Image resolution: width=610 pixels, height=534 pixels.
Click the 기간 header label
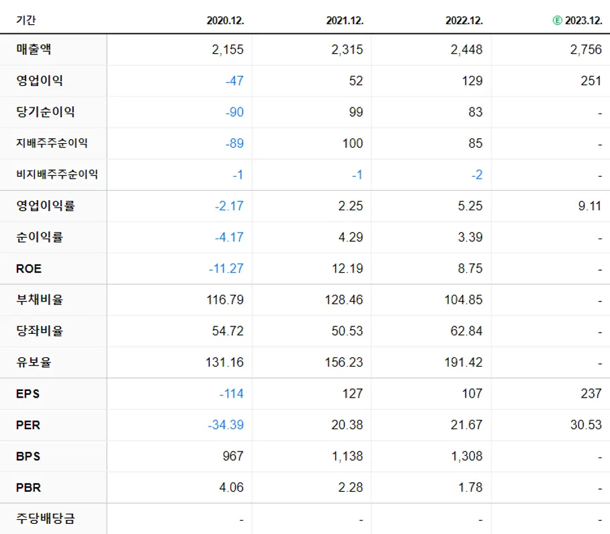coord(26,20)
